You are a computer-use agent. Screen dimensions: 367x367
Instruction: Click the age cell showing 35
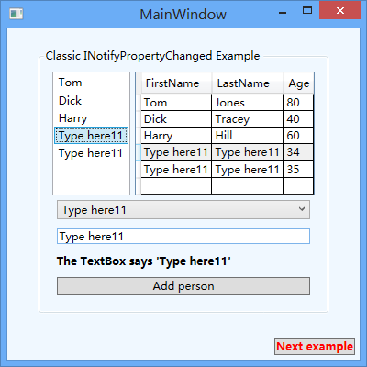tap(298, 169)
